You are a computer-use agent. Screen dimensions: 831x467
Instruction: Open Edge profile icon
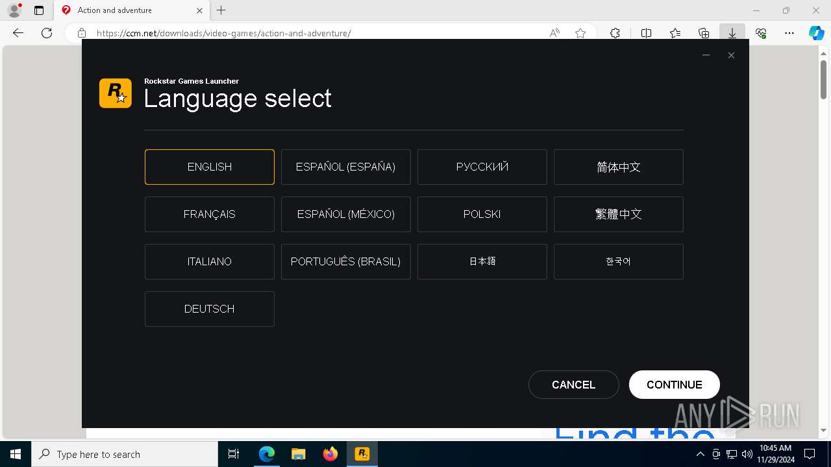[x=14, y=10]
